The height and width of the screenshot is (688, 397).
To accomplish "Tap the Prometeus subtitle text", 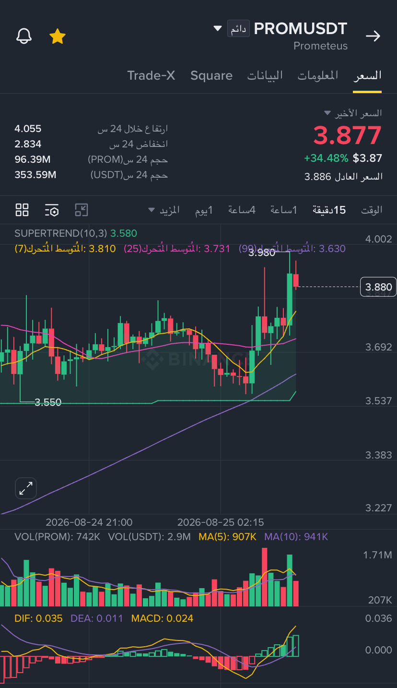I will [320, 46].
